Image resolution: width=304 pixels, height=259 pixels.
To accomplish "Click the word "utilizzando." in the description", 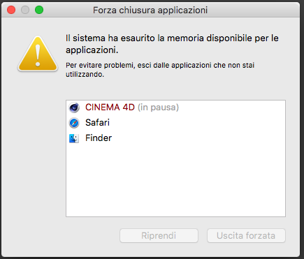I will point(85,75).
